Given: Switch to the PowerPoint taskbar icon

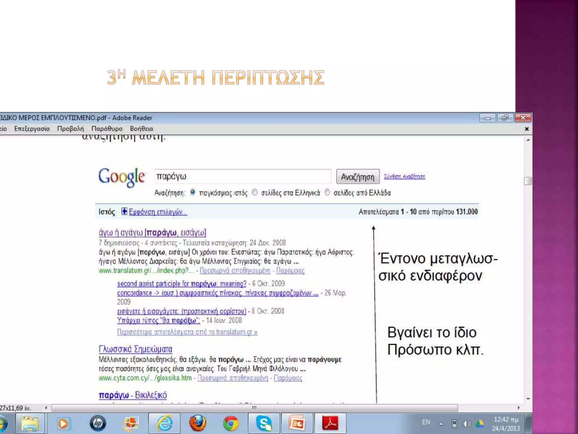Looking at the screenshot, I should tap(297, 423).
